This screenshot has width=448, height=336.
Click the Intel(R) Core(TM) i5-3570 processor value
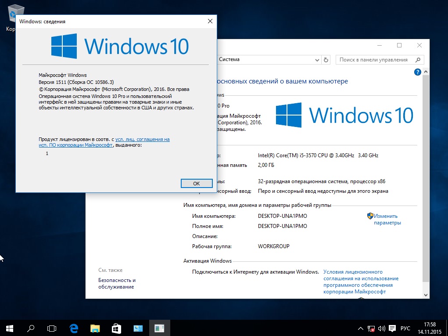click(318, 155)
